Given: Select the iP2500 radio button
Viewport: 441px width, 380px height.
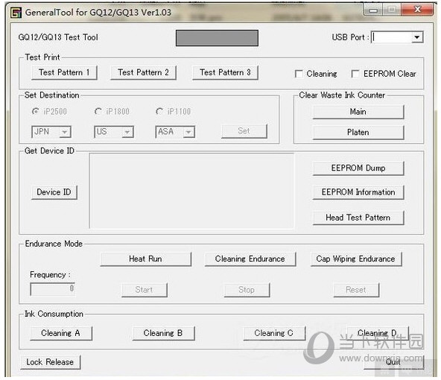Looking at the screenshot, I should click(x=36, y=111).
